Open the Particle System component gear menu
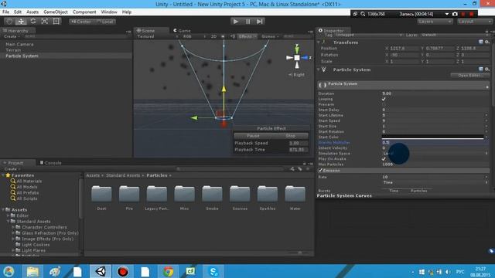The height and width of the screenshot is (278, 495). click(486, 69)
